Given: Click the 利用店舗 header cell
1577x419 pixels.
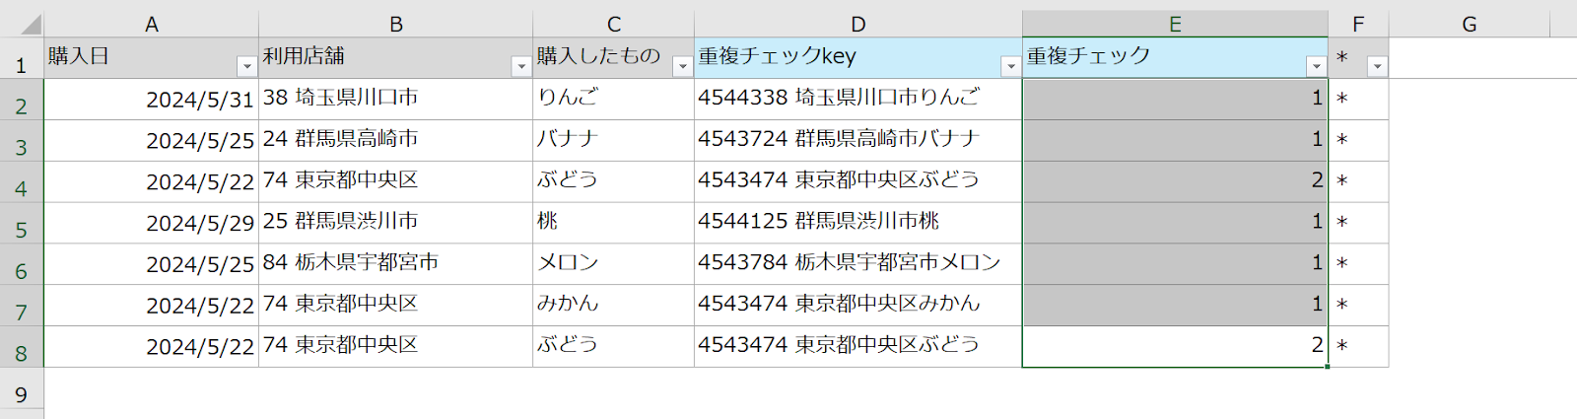Looking at the screenshot, I should [396, 59].
